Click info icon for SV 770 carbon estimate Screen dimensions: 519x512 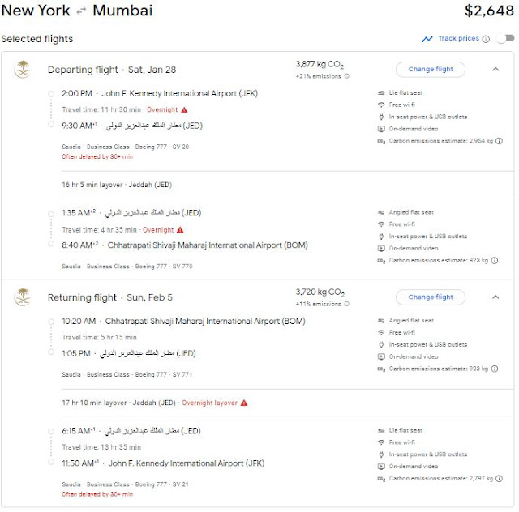point(495,261)
